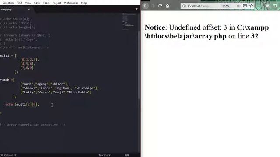Click the editor vertical scrollbar

[139, 65]
